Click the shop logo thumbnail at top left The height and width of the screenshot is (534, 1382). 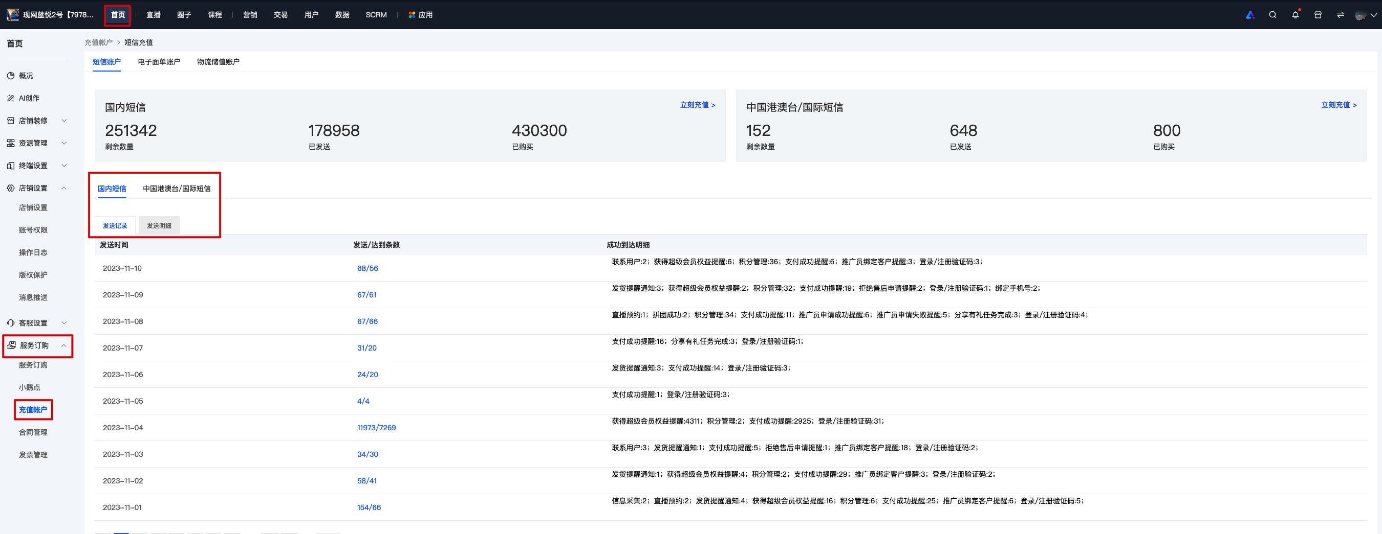click(13, 14)
